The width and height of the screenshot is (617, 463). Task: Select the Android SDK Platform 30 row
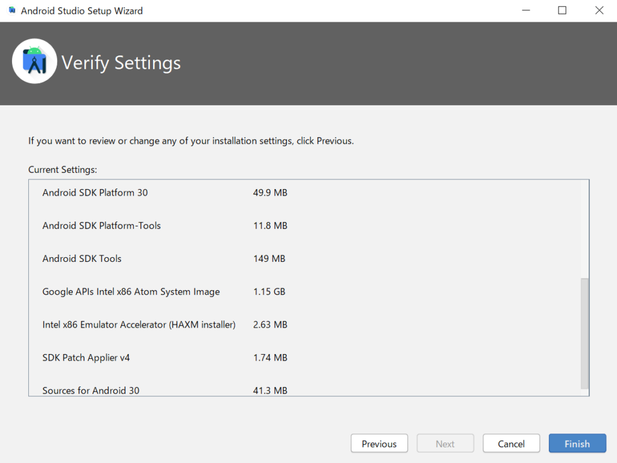[95, 193]
